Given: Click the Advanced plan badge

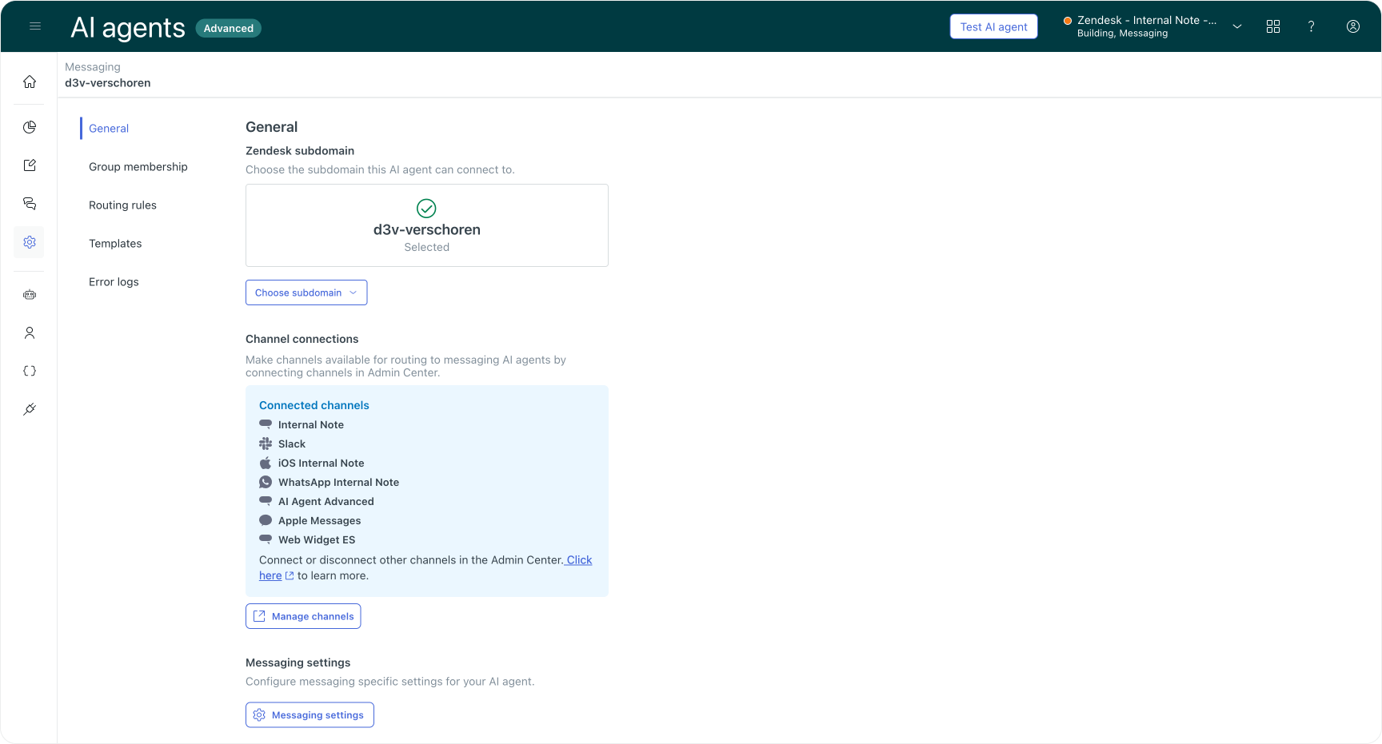Looking at the screenshot, I should tap(229, 28).
